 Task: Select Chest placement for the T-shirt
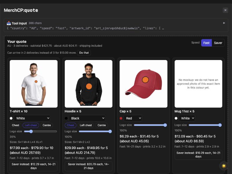(16, 125)
